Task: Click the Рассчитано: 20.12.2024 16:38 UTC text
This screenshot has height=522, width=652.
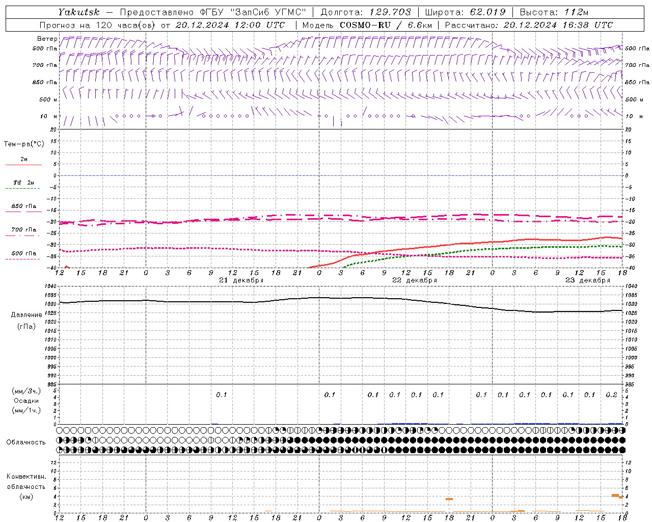Action: coord(529,25)
